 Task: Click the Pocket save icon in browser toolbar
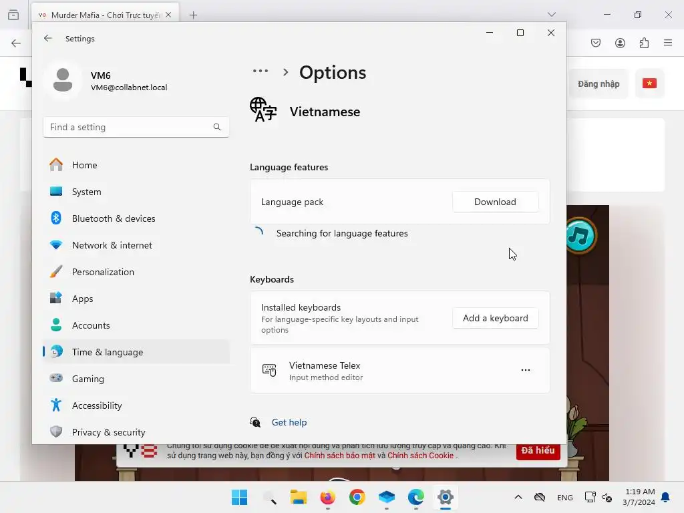click(x=596, y=43)
